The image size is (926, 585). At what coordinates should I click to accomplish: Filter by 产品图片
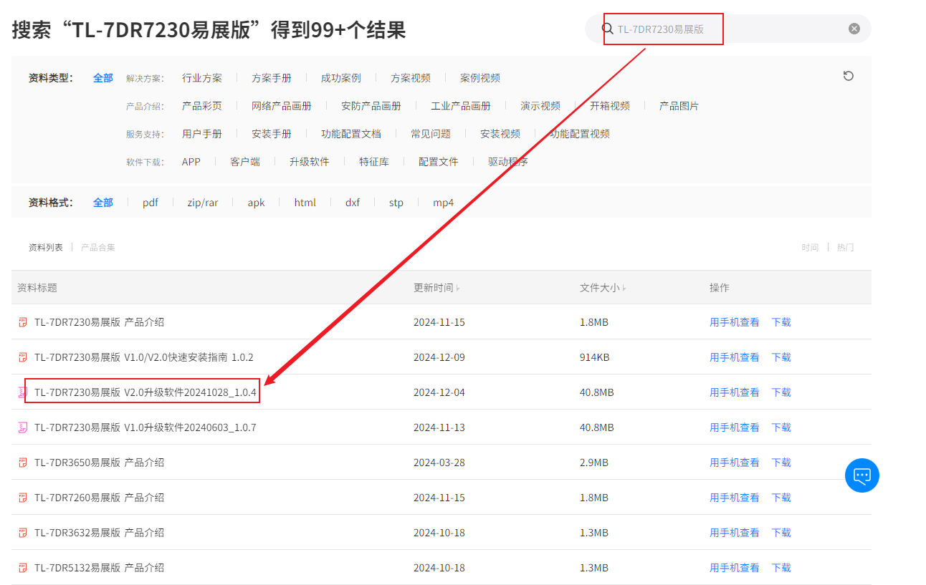tap(679, 106)
